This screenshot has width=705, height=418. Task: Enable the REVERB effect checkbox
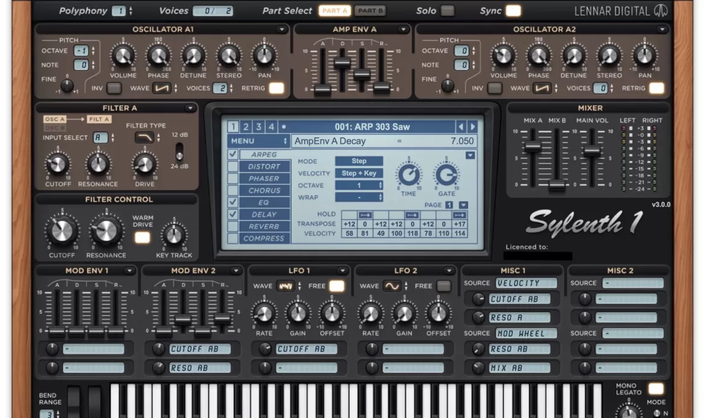click(x=233, y=226)
